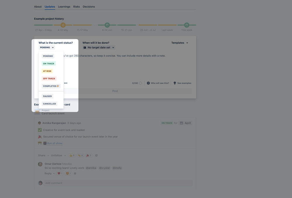Screen dimensions: 292x198
Task: Click the party popper emoji beside Secured venue
Action: tap(40, 137)
